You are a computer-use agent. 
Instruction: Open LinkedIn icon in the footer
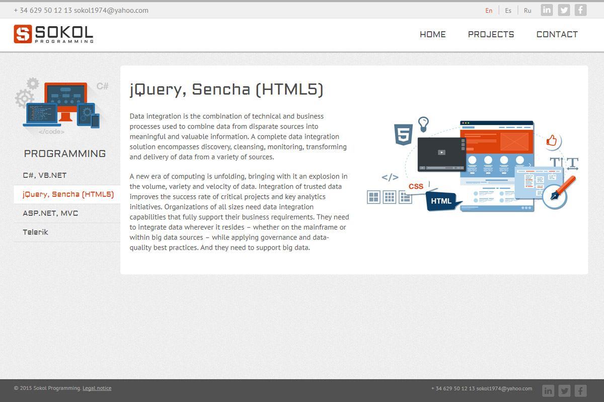coord(548,390)
